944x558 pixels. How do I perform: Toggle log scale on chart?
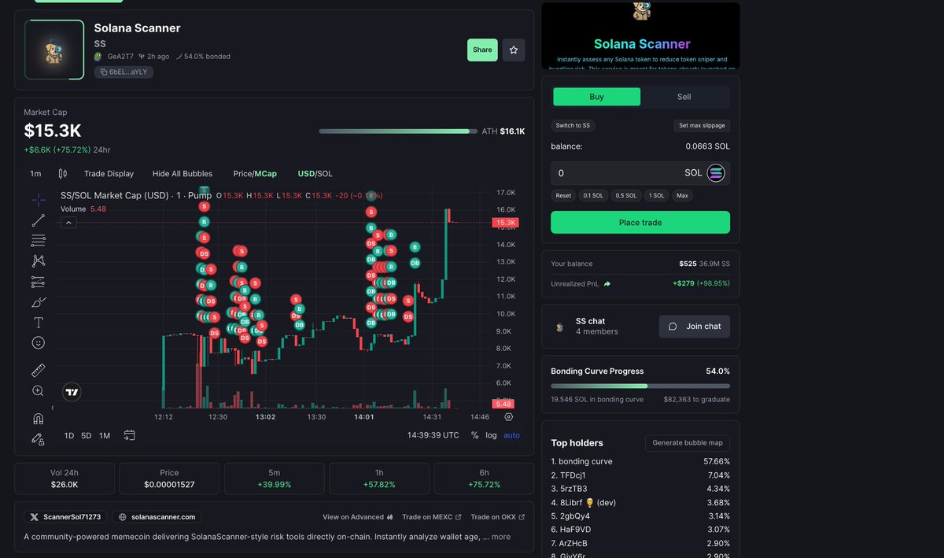point(491,435)
